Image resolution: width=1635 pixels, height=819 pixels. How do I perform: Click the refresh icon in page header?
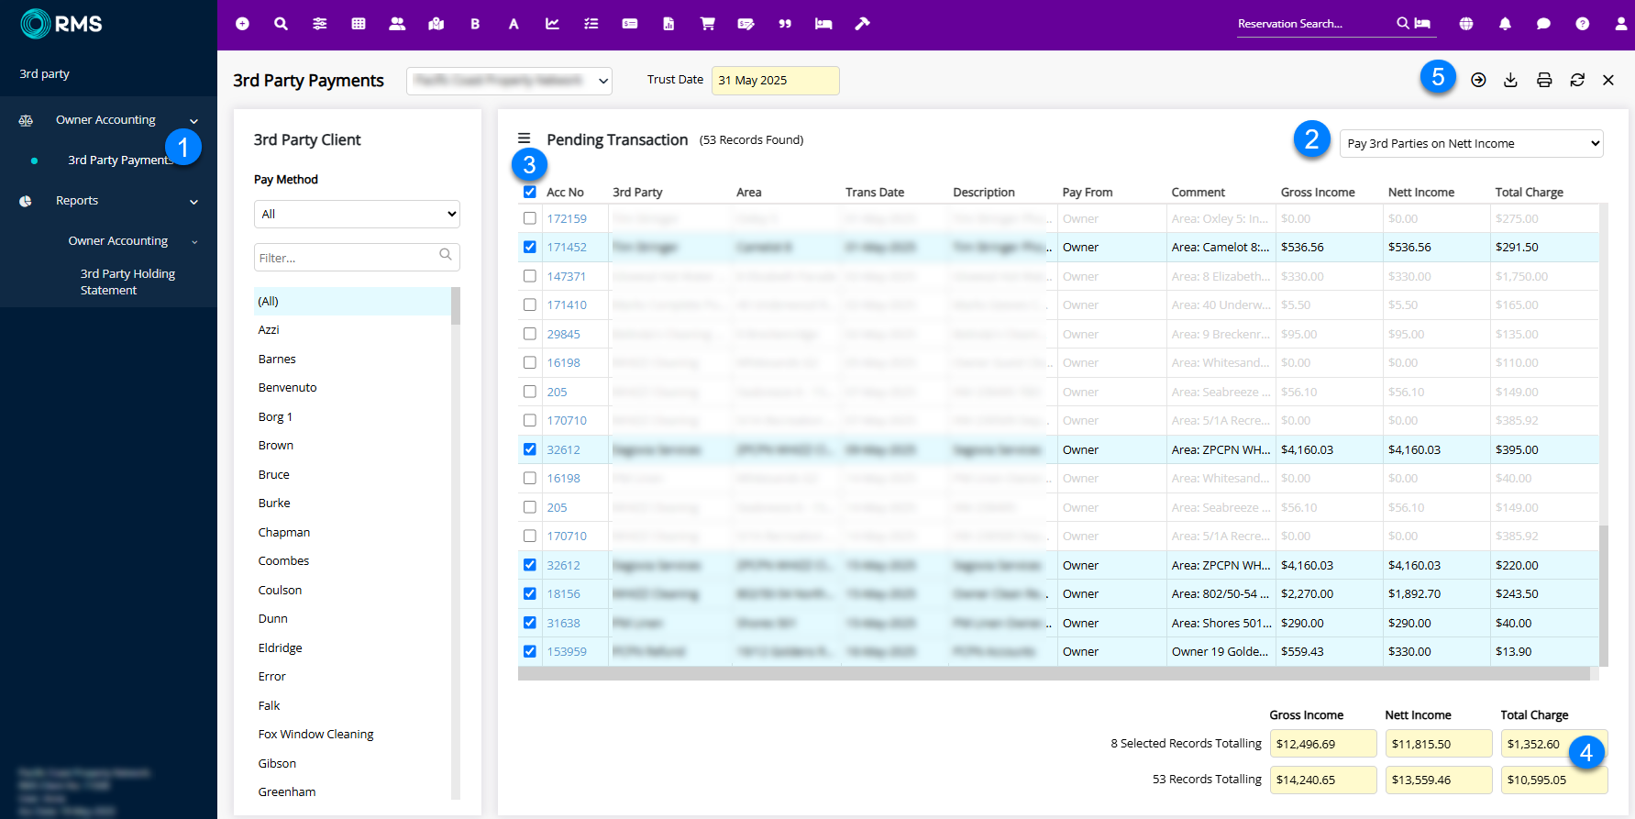click(x=1577, y=81)
